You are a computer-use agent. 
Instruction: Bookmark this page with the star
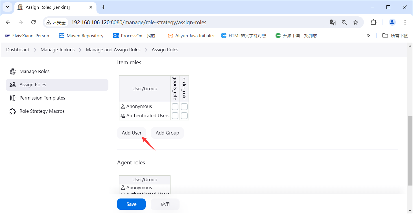pyautogui.click(x=355, y=23)
